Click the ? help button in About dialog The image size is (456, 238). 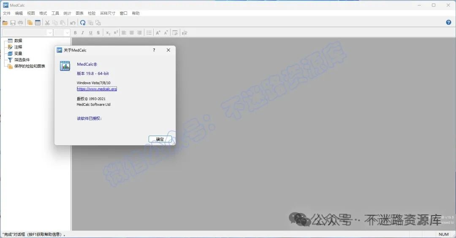click(x=154, y=50)
